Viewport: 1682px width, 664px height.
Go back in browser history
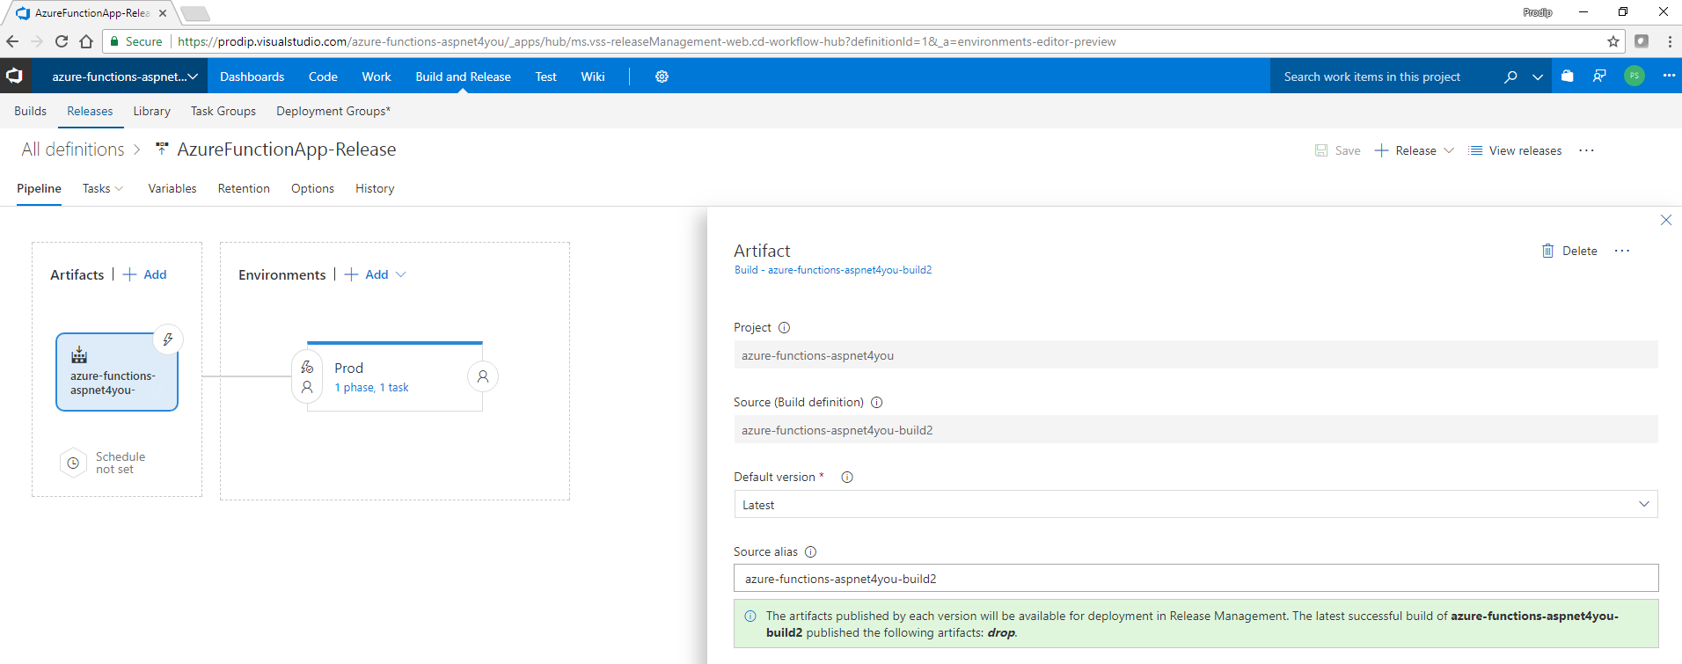pos(12,41)
